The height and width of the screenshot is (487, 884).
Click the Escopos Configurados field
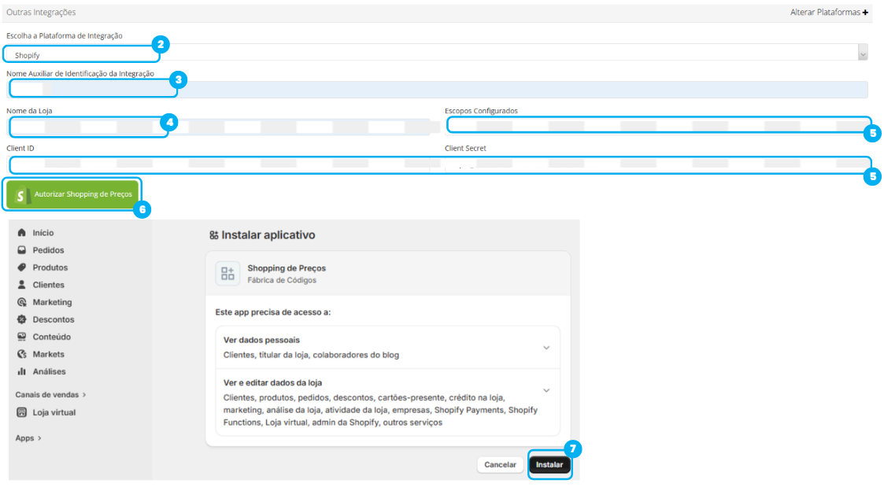coord(658,125)
